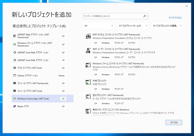
Task: Select recent item 'Python アプリケーション' text
Action: click(27, 75)
